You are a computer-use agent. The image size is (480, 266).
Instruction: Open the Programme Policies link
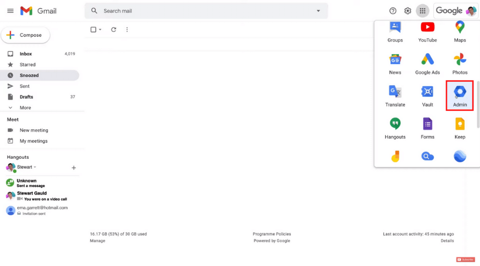tap(272, 234)
